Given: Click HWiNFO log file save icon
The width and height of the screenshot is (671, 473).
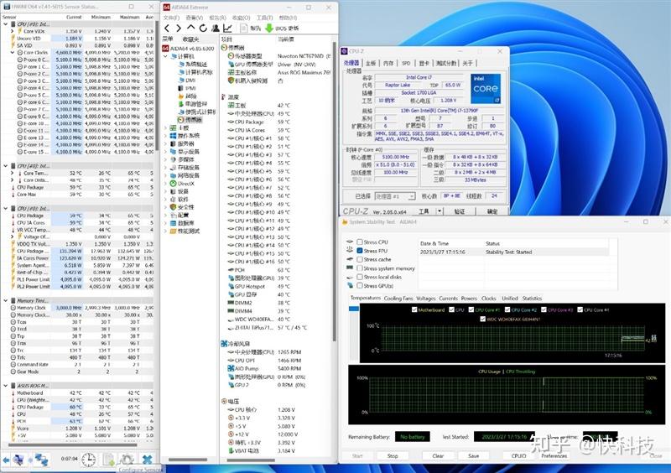Looking at the screenshot, I should 108,460.
